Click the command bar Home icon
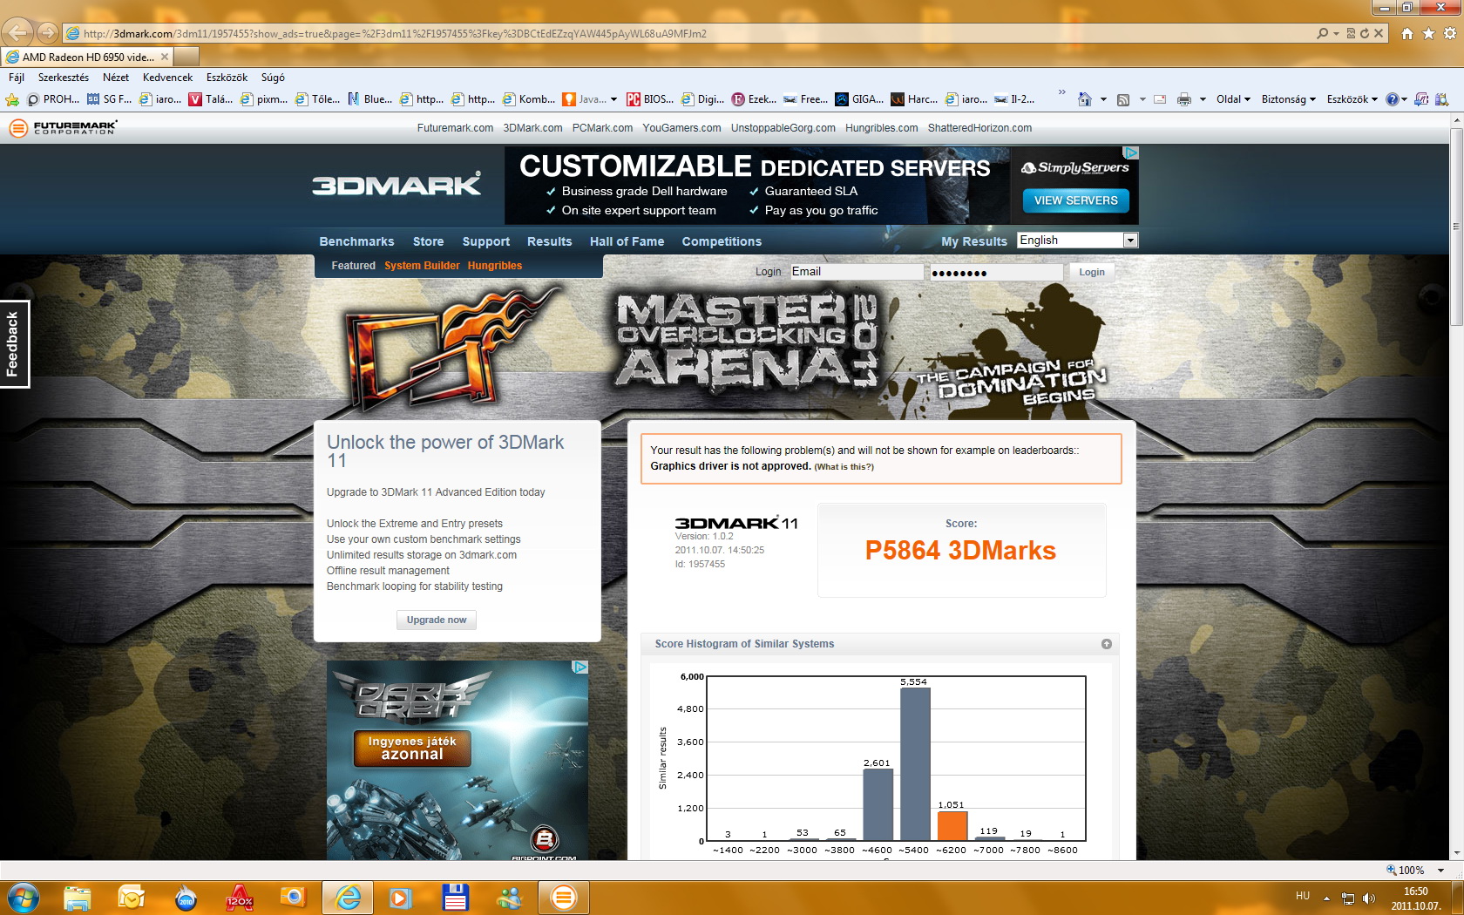Viewport: 1464px width, 915px height. pyautogui.click(x=1084, y=99)
